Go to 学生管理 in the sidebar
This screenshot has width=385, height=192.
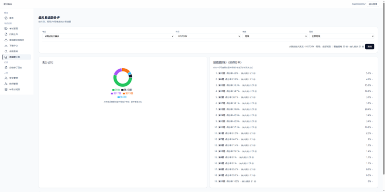click(17, 78)
